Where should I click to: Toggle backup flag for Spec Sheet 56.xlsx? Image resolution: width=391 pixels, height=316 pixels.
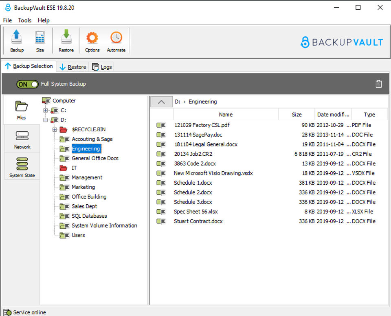coord(161,212)
